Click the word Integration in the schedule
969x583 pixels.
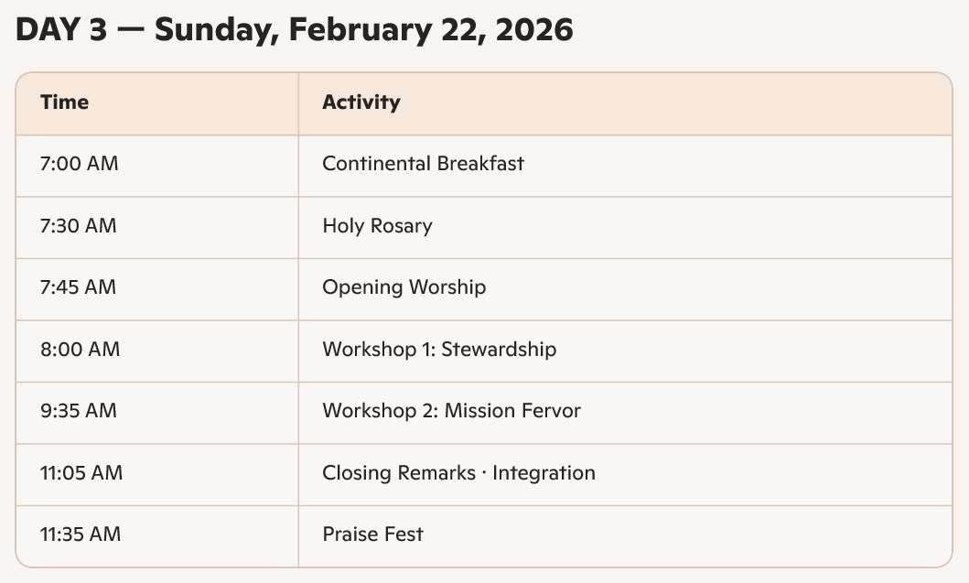tap(544, 473)
